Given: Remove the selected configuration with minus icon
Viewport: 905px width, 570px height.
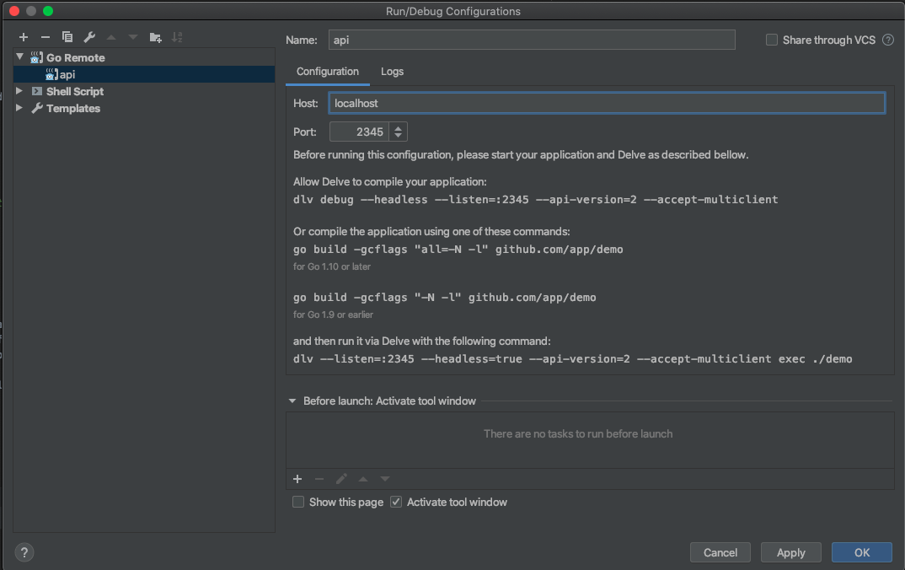Looking at the screenshot, I should coord(46,37).
